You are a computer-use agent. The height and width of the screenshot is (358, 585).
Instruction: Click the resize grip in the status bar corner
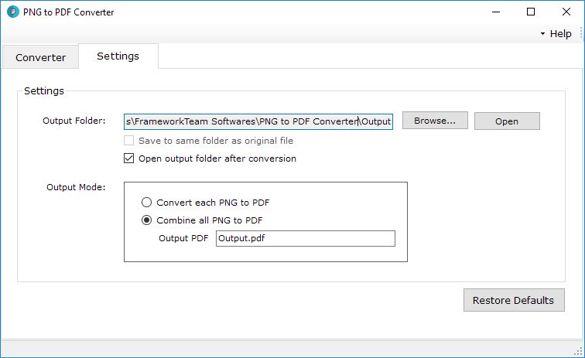pyautogui.click(x=579, y=351)
